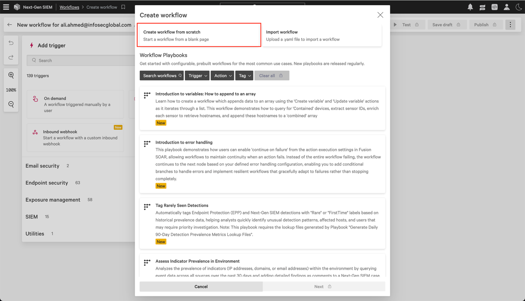This screenshot has width=525, height=301.
Task: Toggle dark mode with the moon icon
Action: [518, 7]
